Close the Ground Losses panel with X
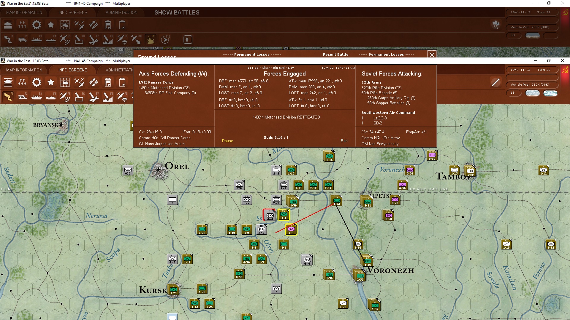Viewport: 570px width, 320px height. [x=432, y=55]
